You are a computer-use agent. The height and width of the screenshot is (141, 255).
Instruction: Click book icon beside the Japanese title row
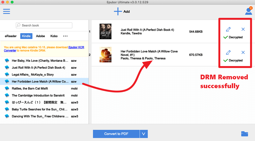click(7, 102)
